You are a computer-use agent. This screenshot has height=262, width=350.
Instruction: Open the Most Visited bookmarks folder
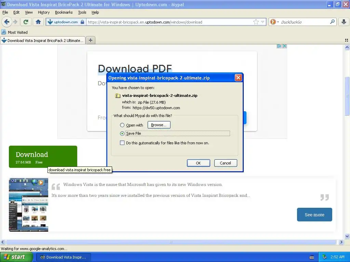pos(15,32)
